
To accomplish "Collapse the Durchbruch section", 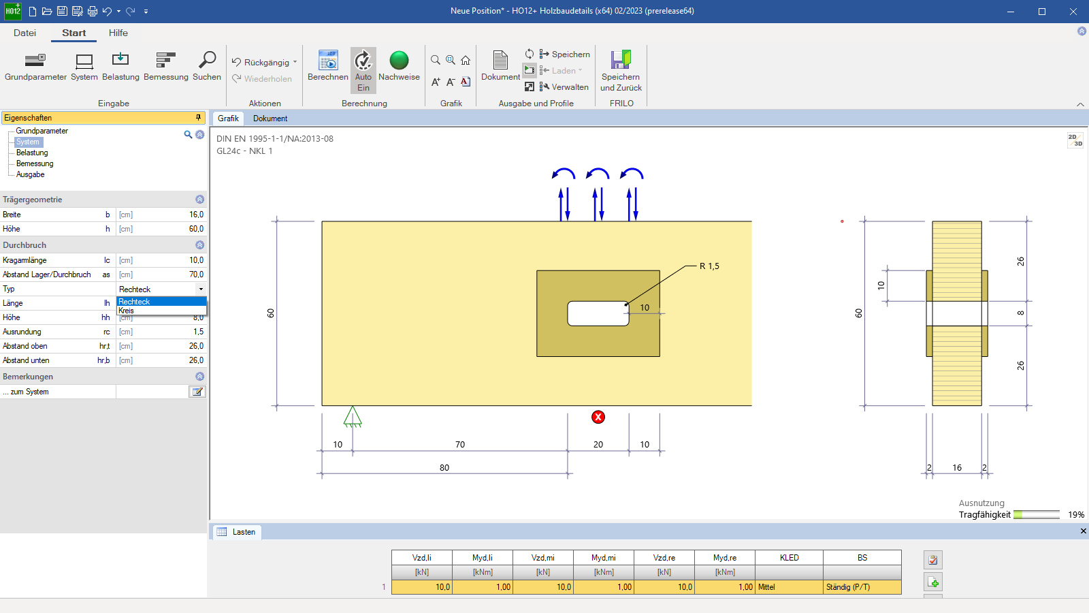I will tap(199, 245).
